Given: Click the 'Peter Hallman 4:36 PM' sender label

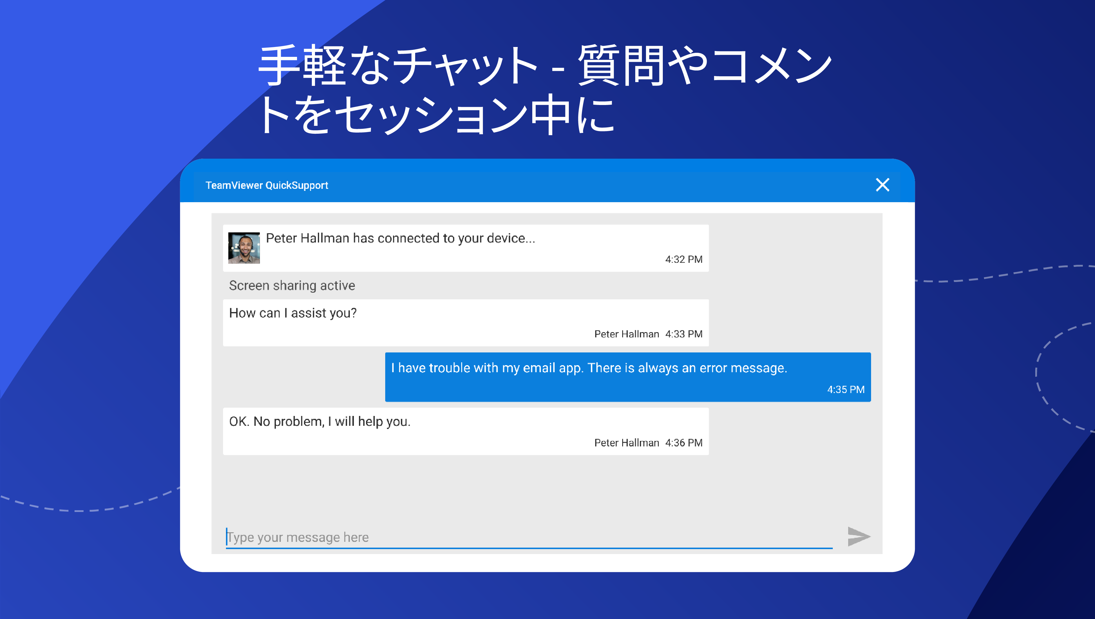Looking at the screenshot, I should coord(648,443).
